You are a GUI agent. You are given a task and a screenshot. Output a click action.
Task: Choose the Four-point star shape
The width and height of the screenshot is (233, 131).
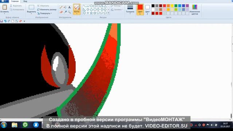88,13
